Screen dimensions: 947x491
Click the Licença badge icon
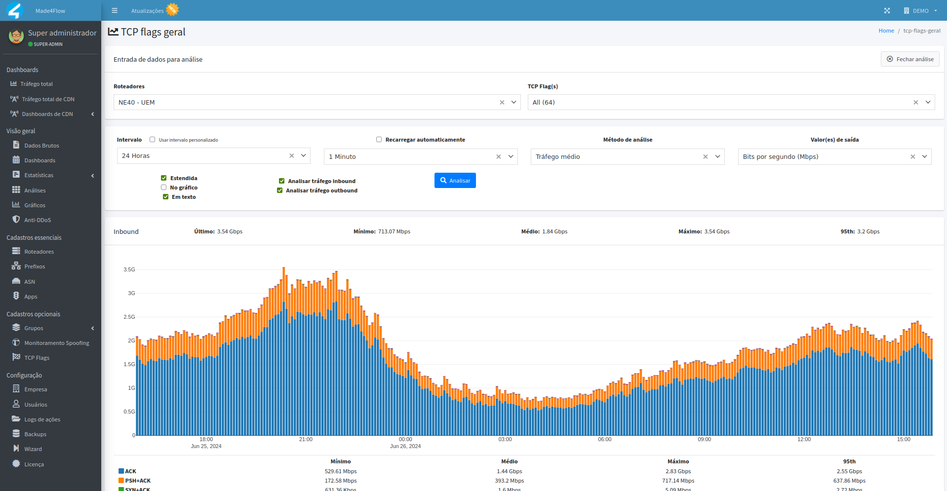[x=16, y=464]
